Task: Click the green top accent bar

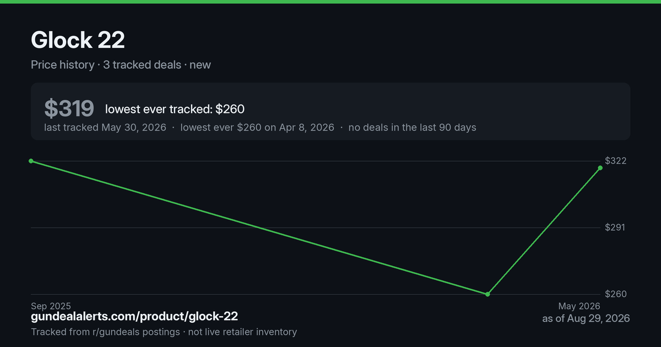Action: (x=330, y=2)
